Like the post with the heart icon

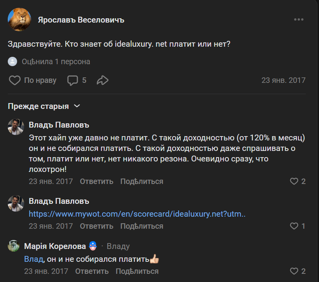[x=15, y=81]
